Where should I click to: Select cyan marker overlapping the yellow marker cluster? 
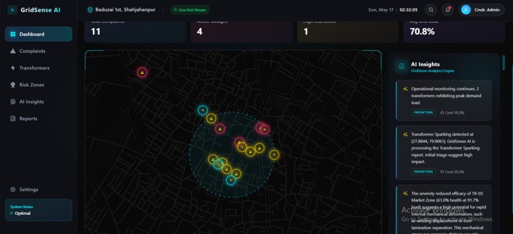click(x=218, y=164)
